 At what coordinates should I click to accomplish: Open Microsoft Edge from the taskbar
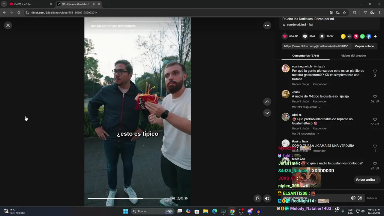click(214, 211)
